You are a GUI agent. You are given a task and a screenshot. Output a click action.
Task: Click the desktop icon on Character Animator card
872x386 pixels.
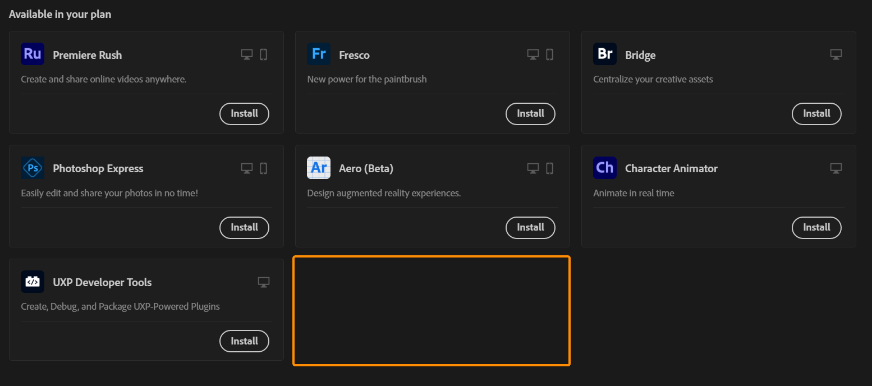[x=836, y=168]
